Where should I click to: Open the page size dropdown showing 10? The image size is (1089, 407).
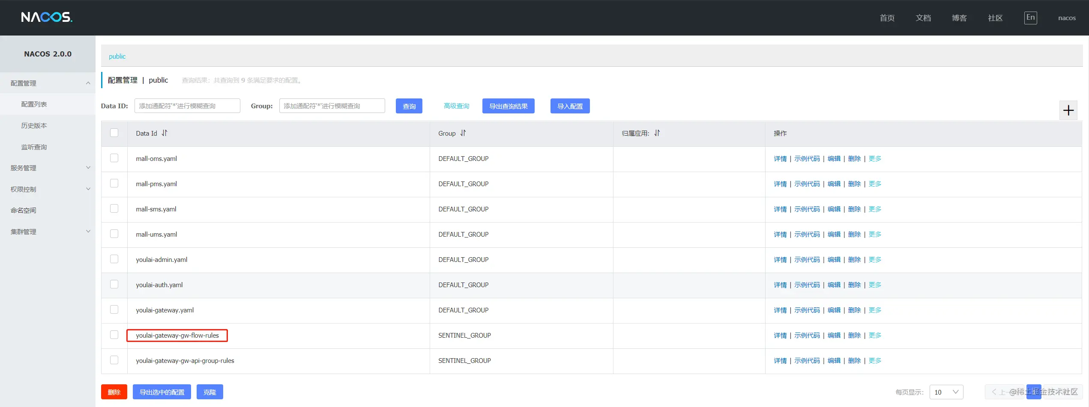[946, 392]
